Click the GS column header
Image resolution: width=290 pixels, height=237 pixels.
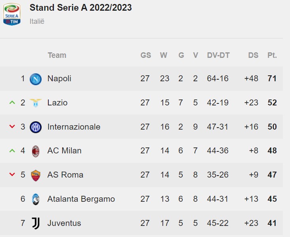(146, 55)
